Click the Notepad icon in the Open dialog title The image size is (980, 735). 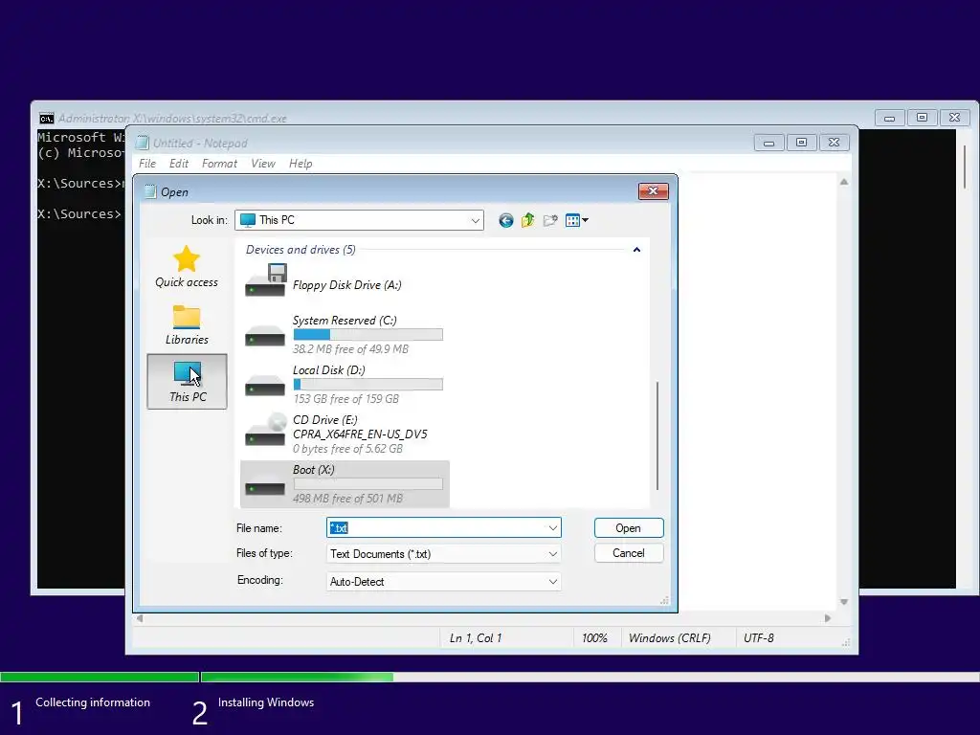pyautogui.click(x=150, y=191)
